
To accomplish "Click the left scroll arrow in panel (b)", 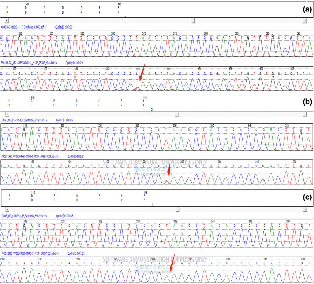I will [7, 114].
